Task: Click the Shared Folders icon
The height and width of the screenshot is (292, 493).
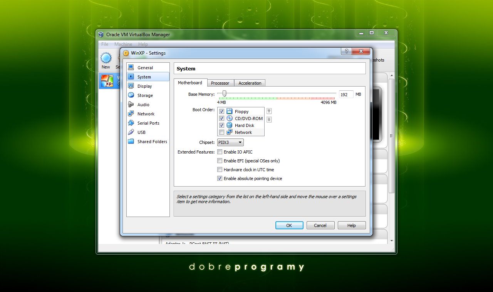Action: (x=131, y=141)
